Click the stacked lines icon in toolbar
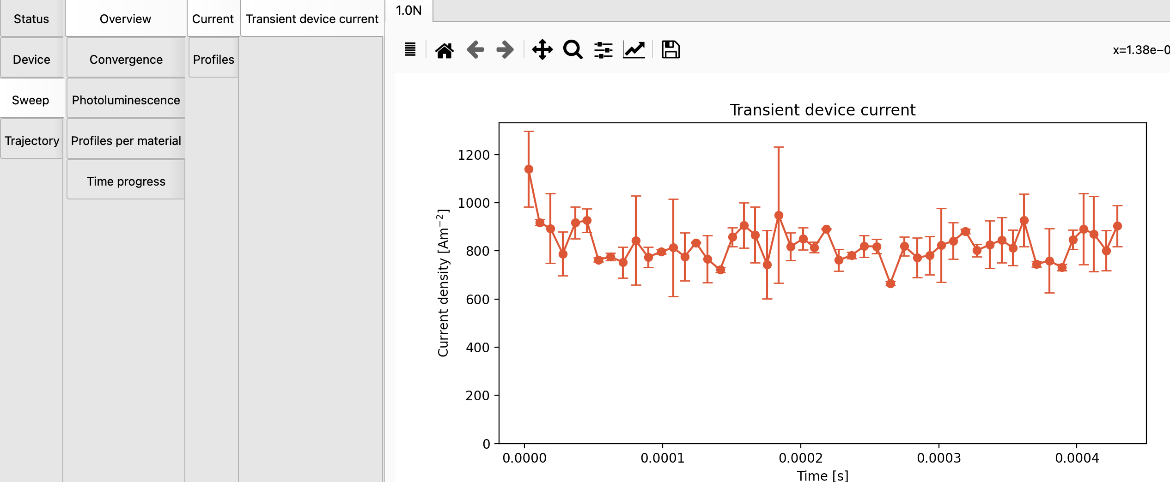This screenshot has width=1170, height=482. coord(410,49)
